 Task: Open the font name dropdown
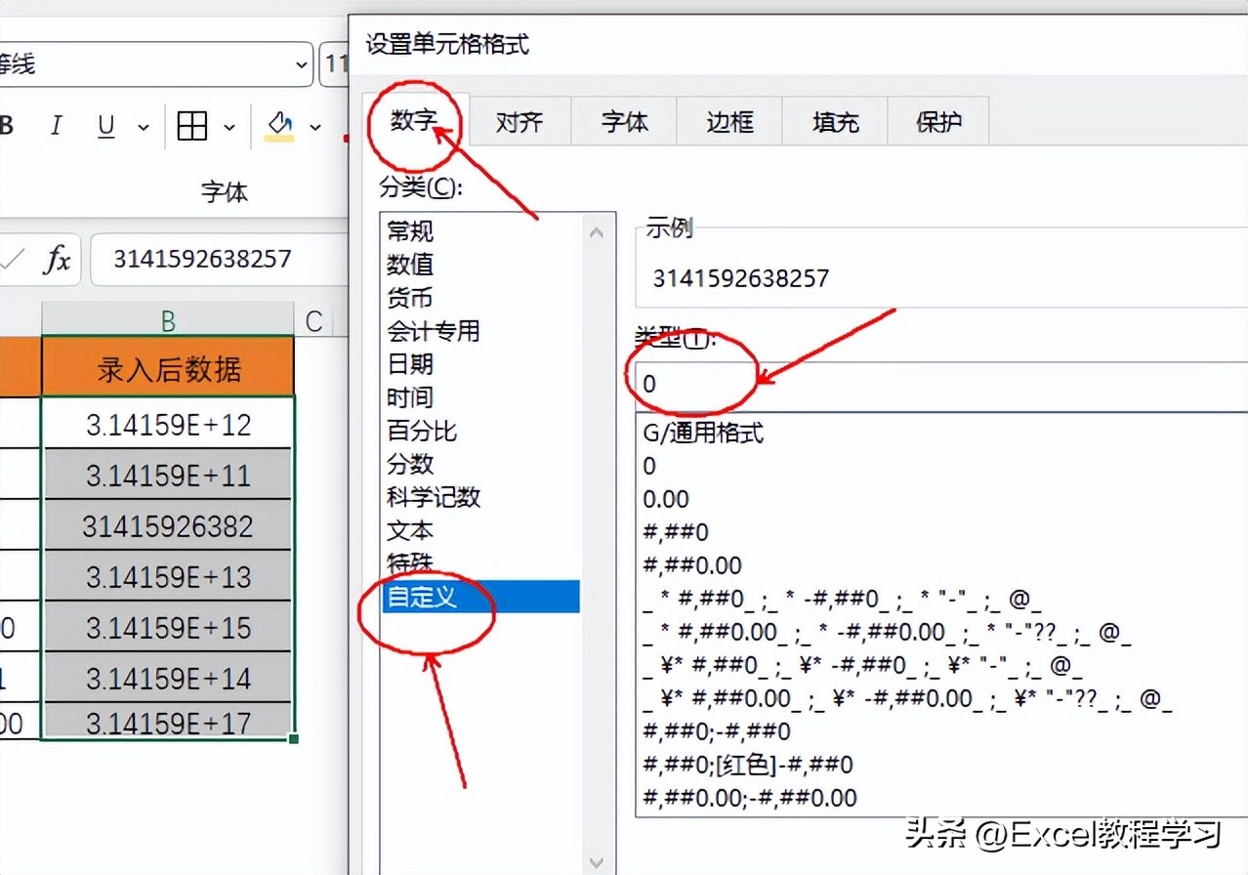(x=299, y=64)
